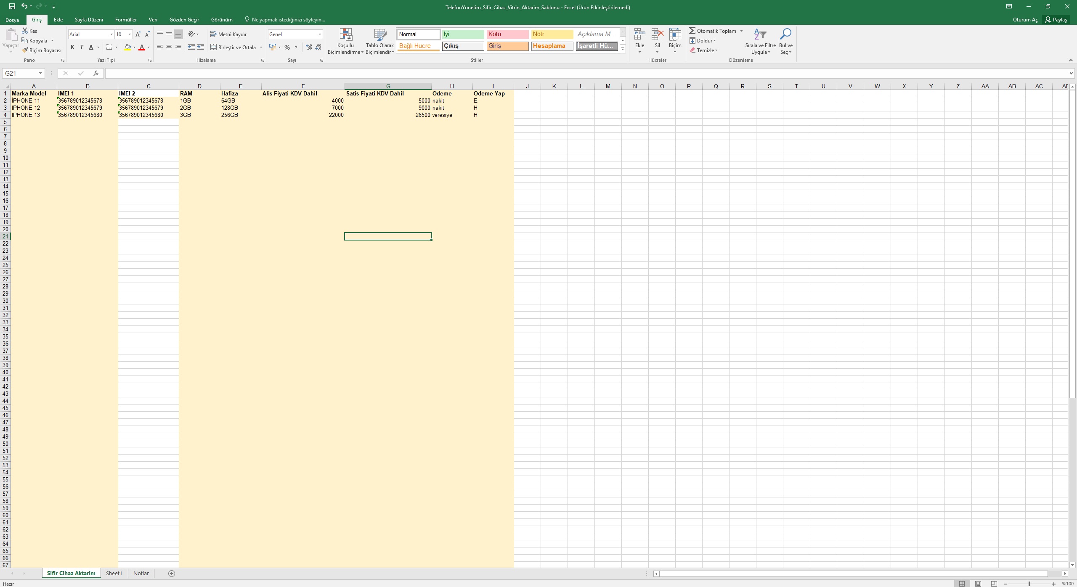Click the Sil delete cells icon
This screenshot has height=587, width=1077.
(x=657, y=34)
